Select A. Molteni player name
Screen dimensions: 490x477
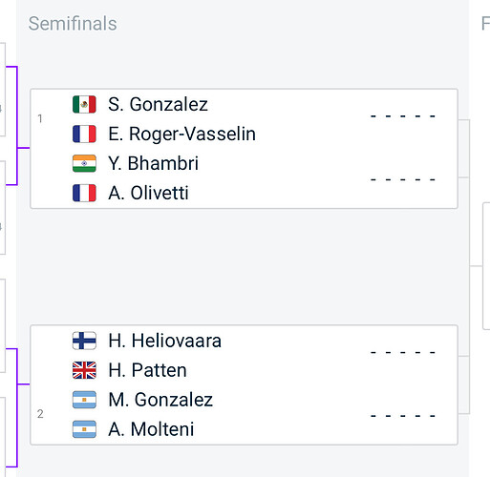pyautogui.click(x=151, y=429)
